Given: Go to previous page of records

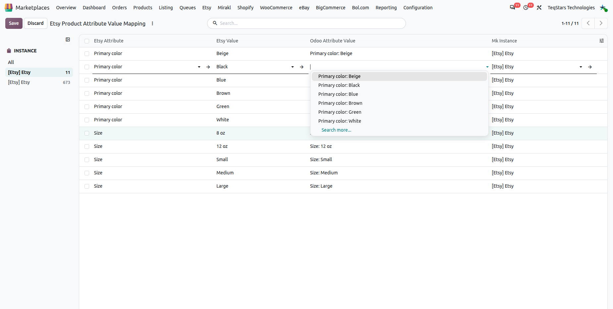Looking at the screenshot, I should pos(588,23).
